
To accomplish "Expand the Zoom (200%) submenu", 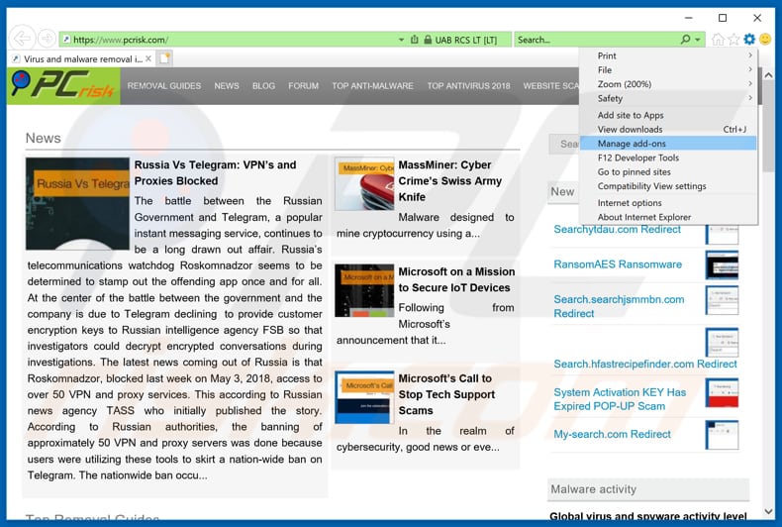I will click(x=668, y=84).
